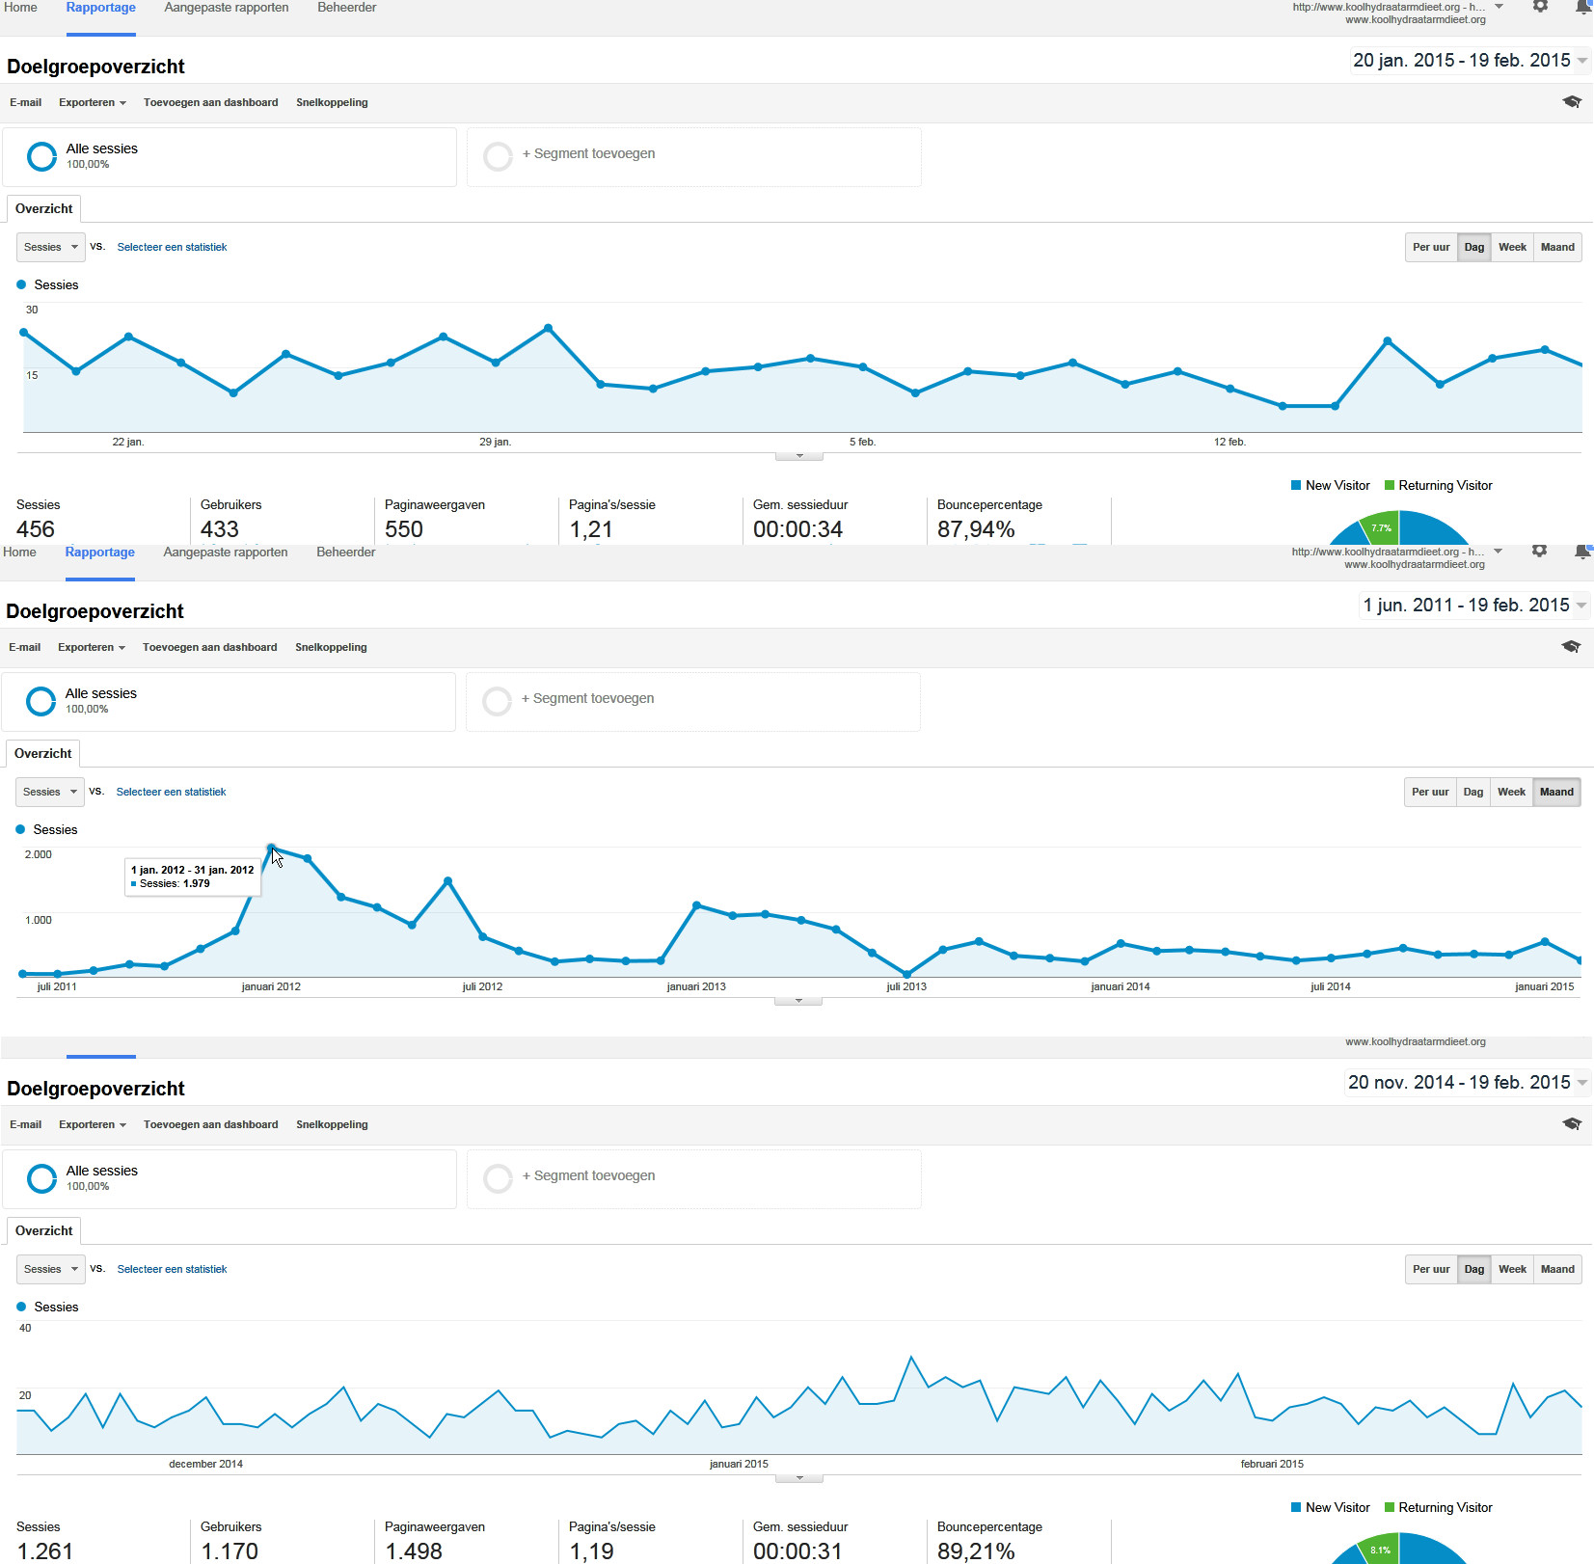Select Dag view in 1 jun. 2011 report
Screen dimensions: 1594x1564
[x=1472, y=793]
